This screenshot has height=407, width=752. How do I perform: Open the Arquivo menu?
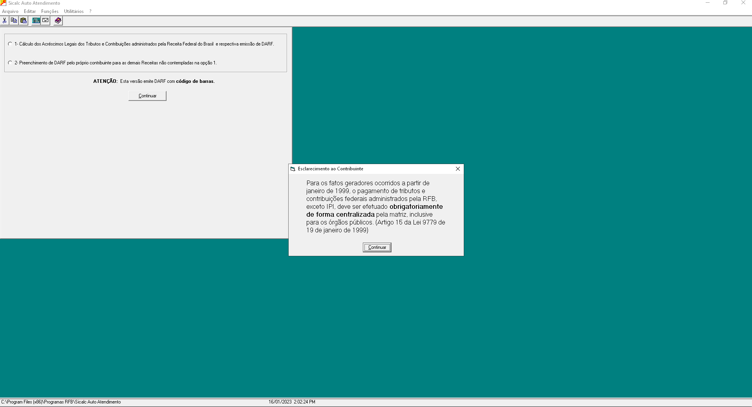(10, 11)
